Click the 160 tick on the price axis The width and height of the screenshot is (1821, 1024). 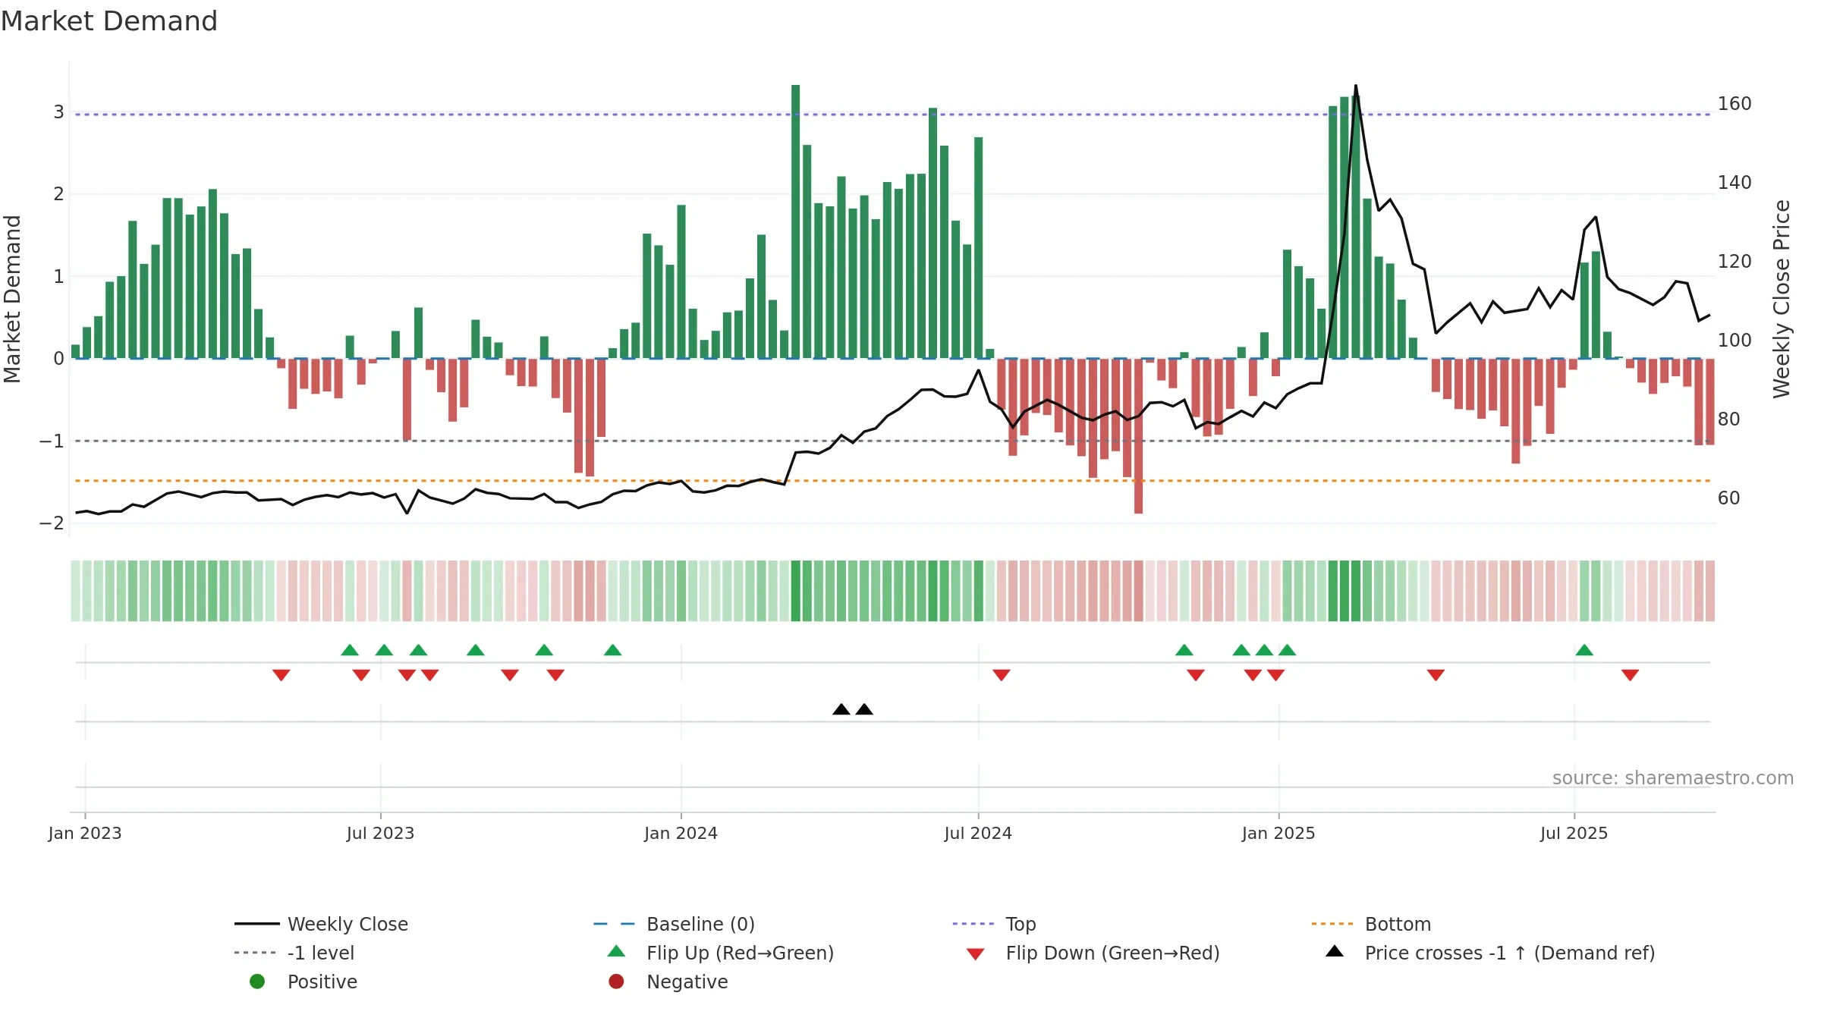[1735, 104]
